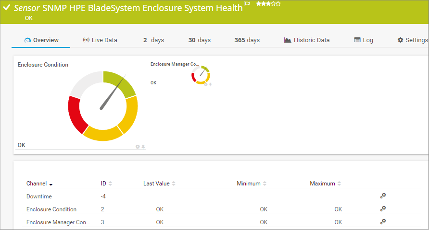The image size is (429, 230).
Task: Open channel settings for Enclosure Manager row
Action: (x=383, y=222)
